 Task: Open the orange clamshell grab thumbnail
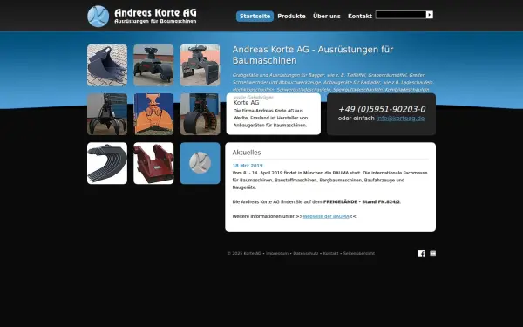pos(153,114)
